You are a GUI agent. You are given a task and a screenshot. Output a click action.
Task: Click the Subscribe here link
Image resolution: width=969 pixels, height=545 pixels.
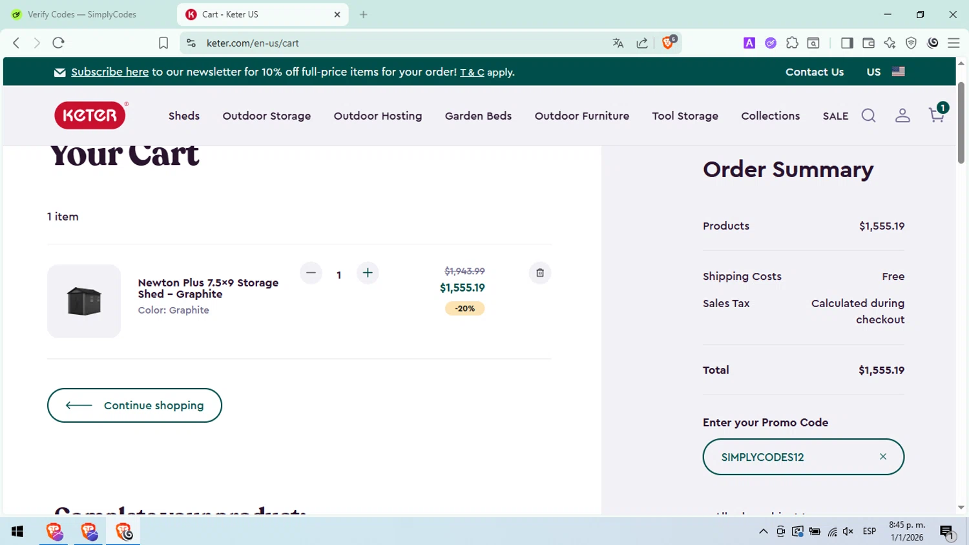110,72
